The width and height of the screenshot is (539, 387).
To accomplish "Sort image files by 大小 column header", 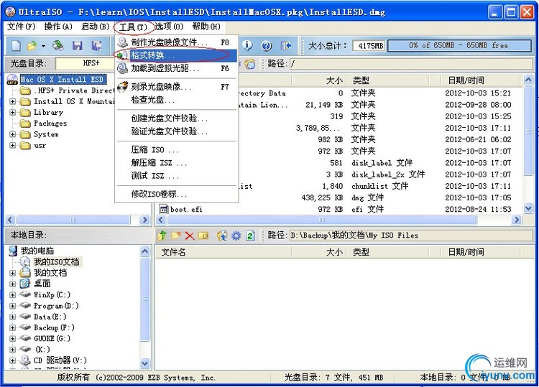I will point(334,80).
